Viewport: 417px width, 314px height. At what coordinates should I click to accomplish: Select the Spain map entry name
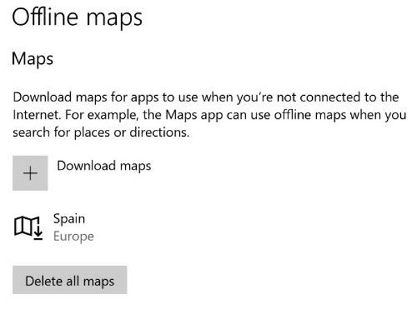69,219
